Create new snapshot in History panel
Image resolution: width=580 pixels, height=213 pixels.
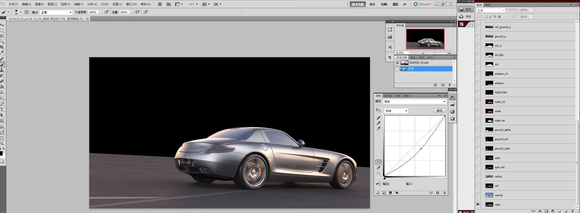pos(443,85)
